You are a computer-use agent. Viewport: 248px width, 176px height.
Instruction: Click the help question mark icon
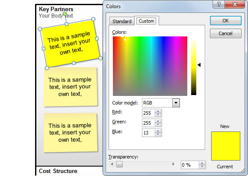pyautogui.click(x=219, y=4)
